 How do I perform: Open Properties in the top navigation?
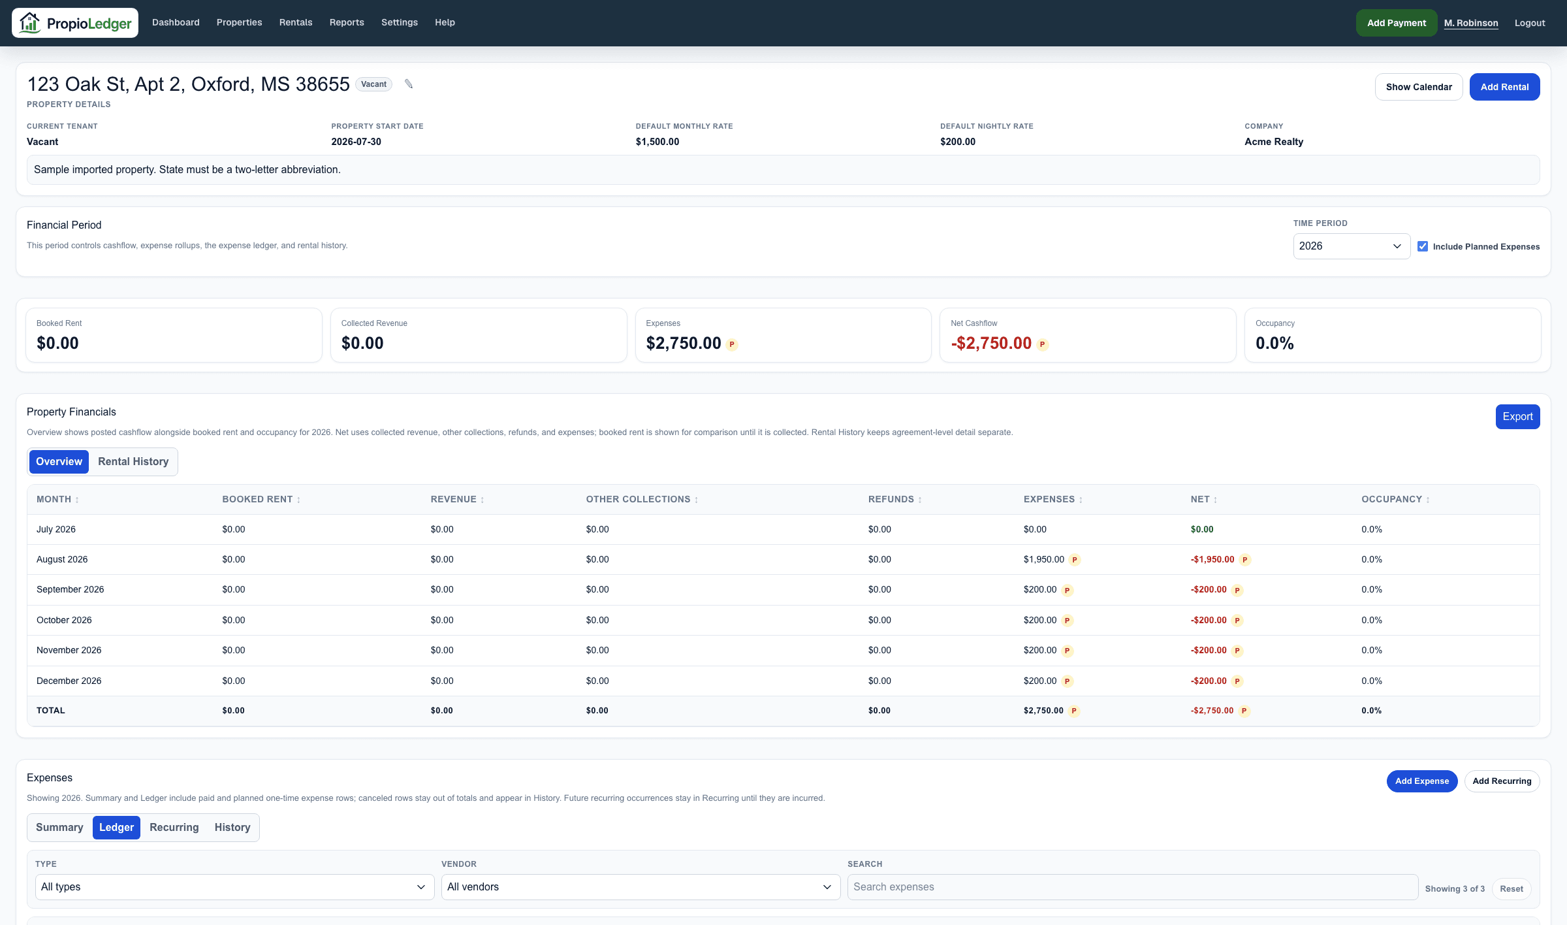click(239, 22)
